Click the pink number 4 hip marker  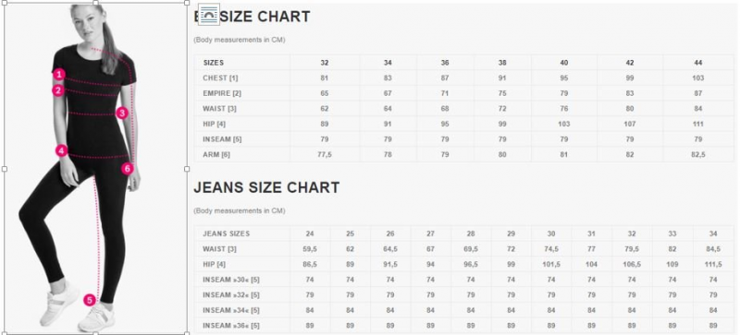[x=61, y=150]
